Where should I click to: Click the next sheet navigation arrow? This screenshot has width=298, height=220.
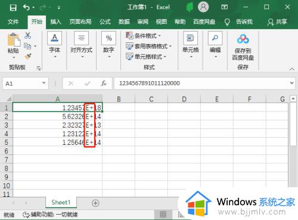point(26,203)
